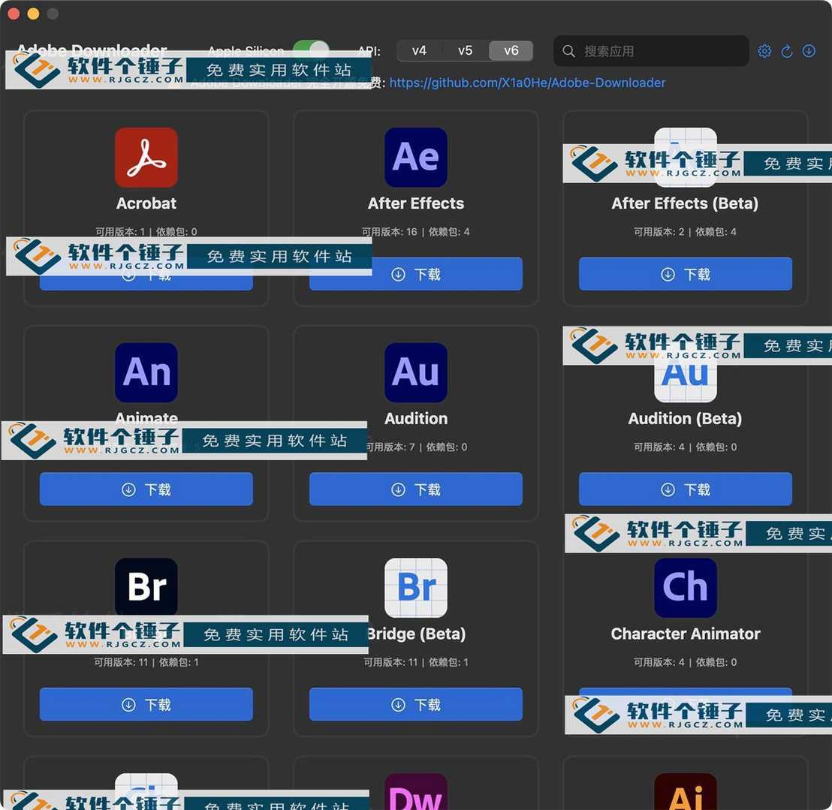Click the "API:" label
This screenshot has height=810, width=832.
[x=369, y=51]
